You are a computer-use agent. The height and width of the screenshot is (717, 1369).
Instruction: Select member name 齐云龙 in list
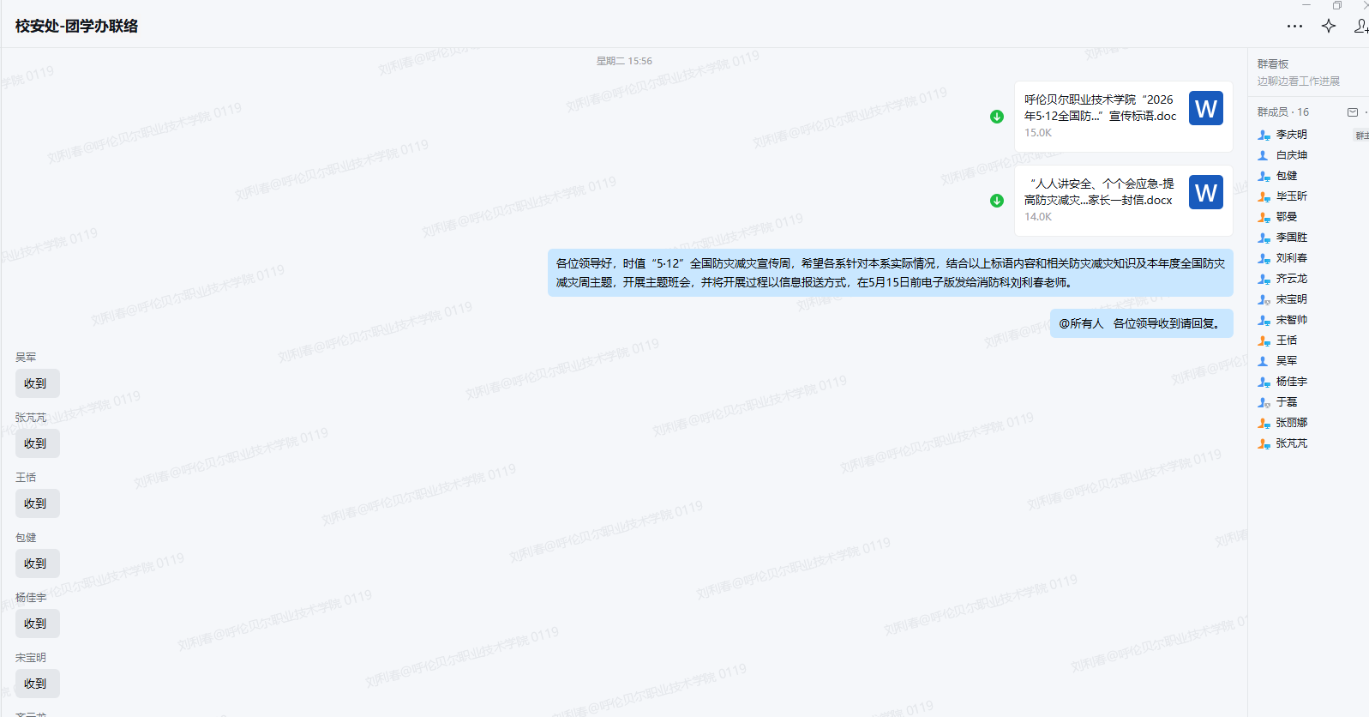(x=1292, y=279)
